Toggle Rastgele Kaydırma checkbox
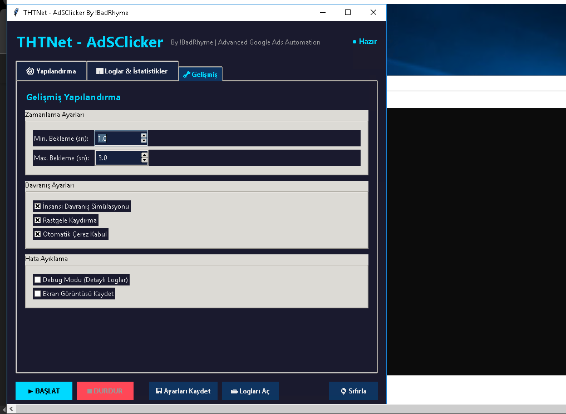Image resolution: width=566 pixels, height=414 pixels. [37, 220]
